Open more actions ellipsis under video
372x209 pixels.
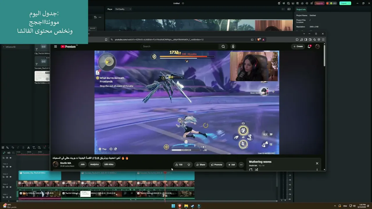pos(241,165)
